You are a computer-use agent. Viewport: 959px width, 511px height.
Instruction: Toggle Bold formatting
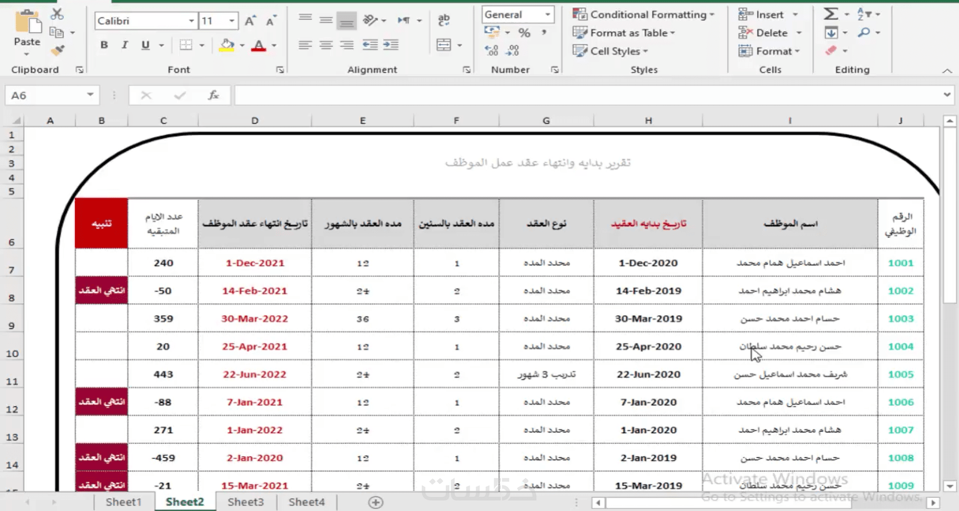(x=104, y=45)
